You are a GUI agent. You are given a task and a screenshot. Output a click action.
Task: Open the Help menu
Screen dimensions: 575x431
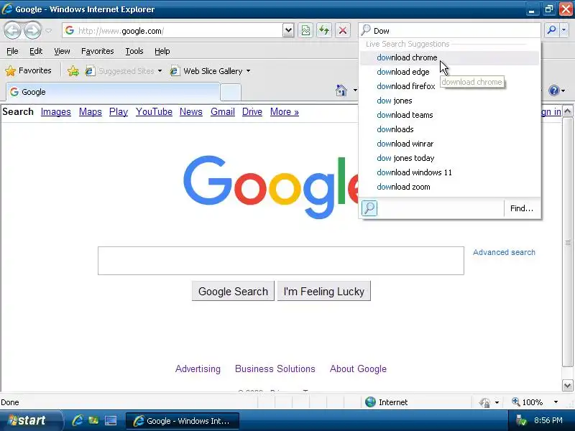[162, 51]
